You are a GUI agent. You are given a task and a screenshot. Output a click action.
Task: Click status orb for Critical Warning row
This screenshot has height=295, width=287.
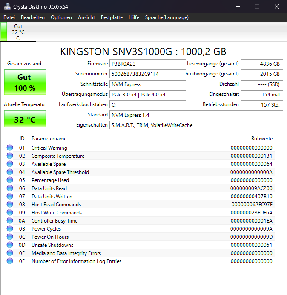(10, 147)
